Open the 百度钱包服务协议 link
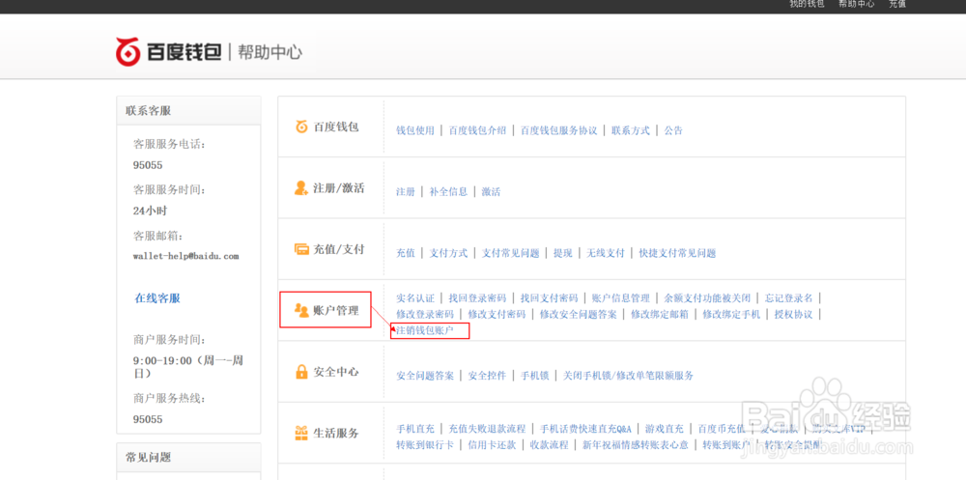 pyautogui.click(x=558, y=130)
